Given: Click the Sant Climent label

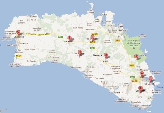Looking at the screenshot, I should click(x=126, y=85).
